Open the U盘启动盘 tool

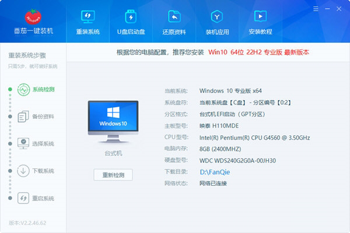point(131,16)
